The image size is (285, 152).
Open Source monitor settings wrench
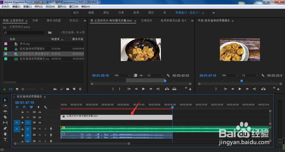(x=168, y=75)
